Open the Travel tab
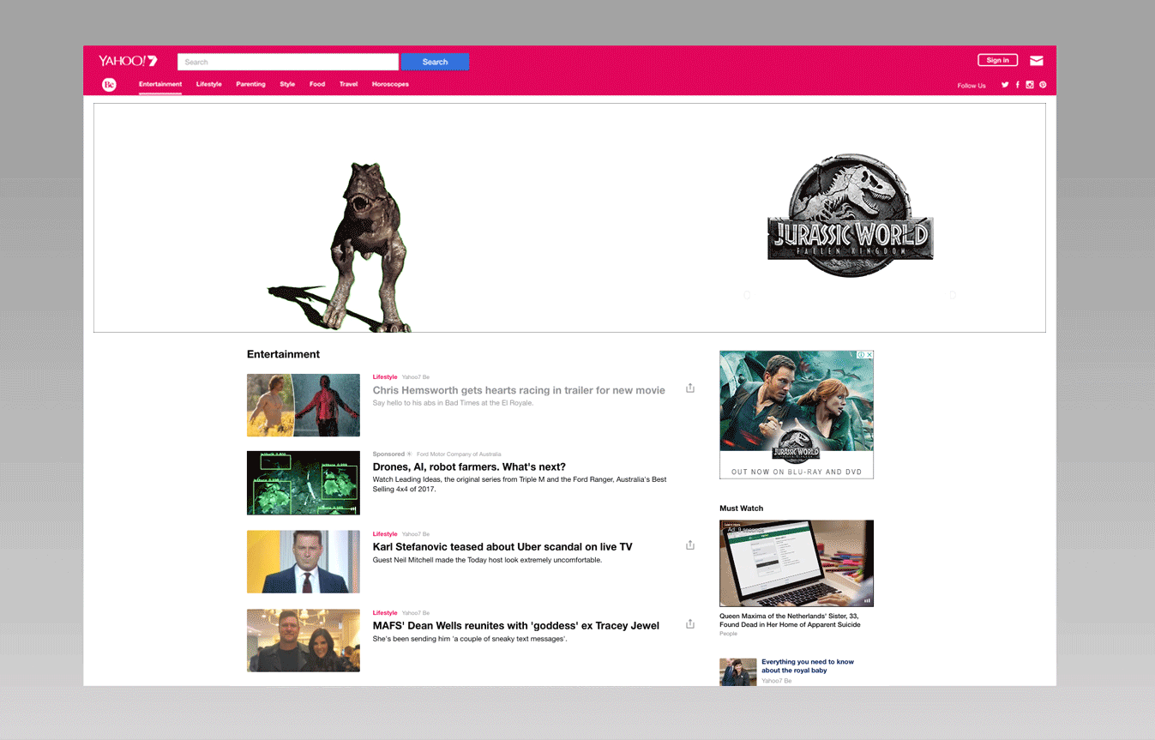The height and width of the screenshot is (740, 1155). 348,84
